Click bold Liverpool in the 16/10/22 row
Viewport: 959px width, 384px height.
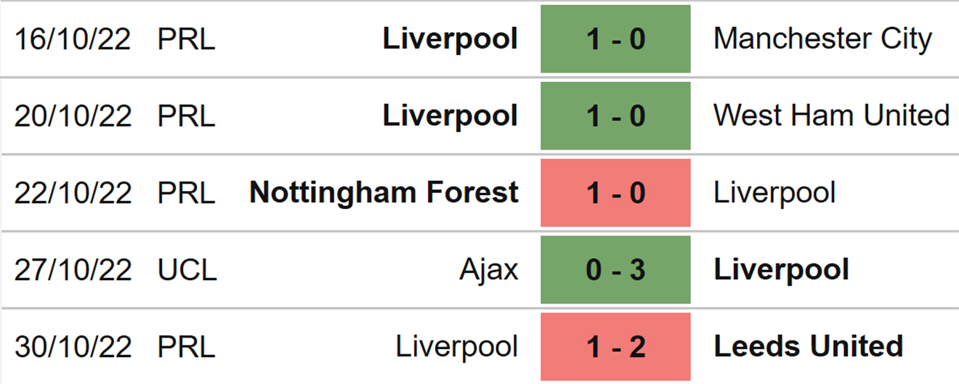450,39
